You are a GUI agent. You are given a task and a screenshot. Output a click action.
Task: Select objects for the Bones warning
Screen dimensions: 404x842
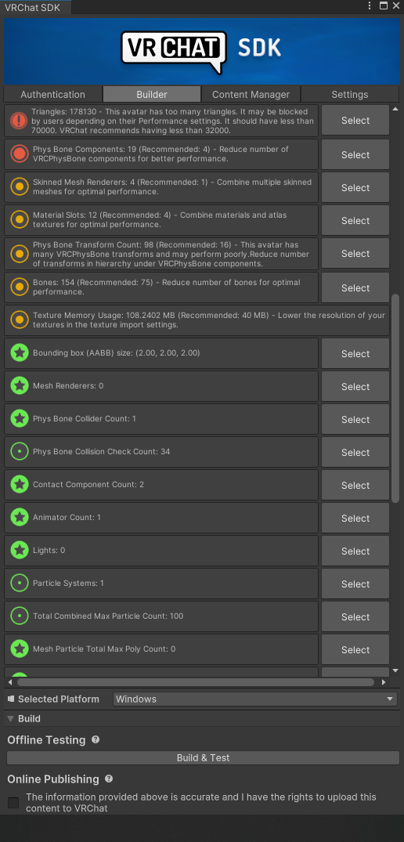click(355, 287)
